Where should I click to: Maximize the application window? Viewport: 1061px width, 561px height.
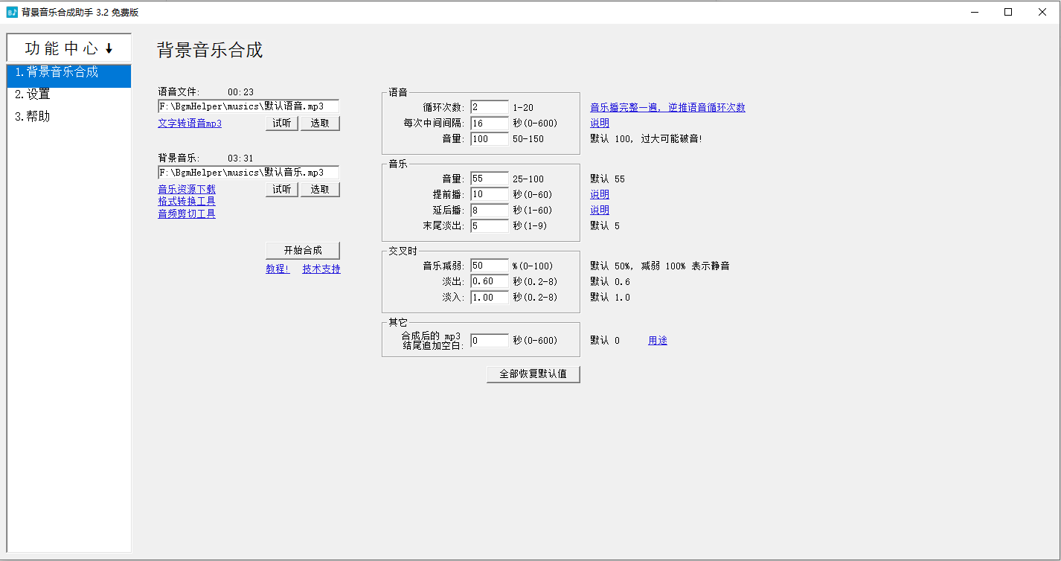click(1008, 12)
